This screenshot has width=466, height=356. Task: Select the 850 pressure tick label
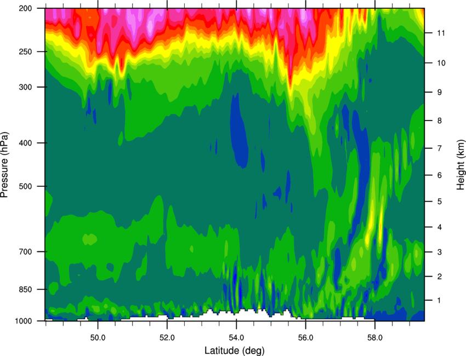click(x=25, y=289)
